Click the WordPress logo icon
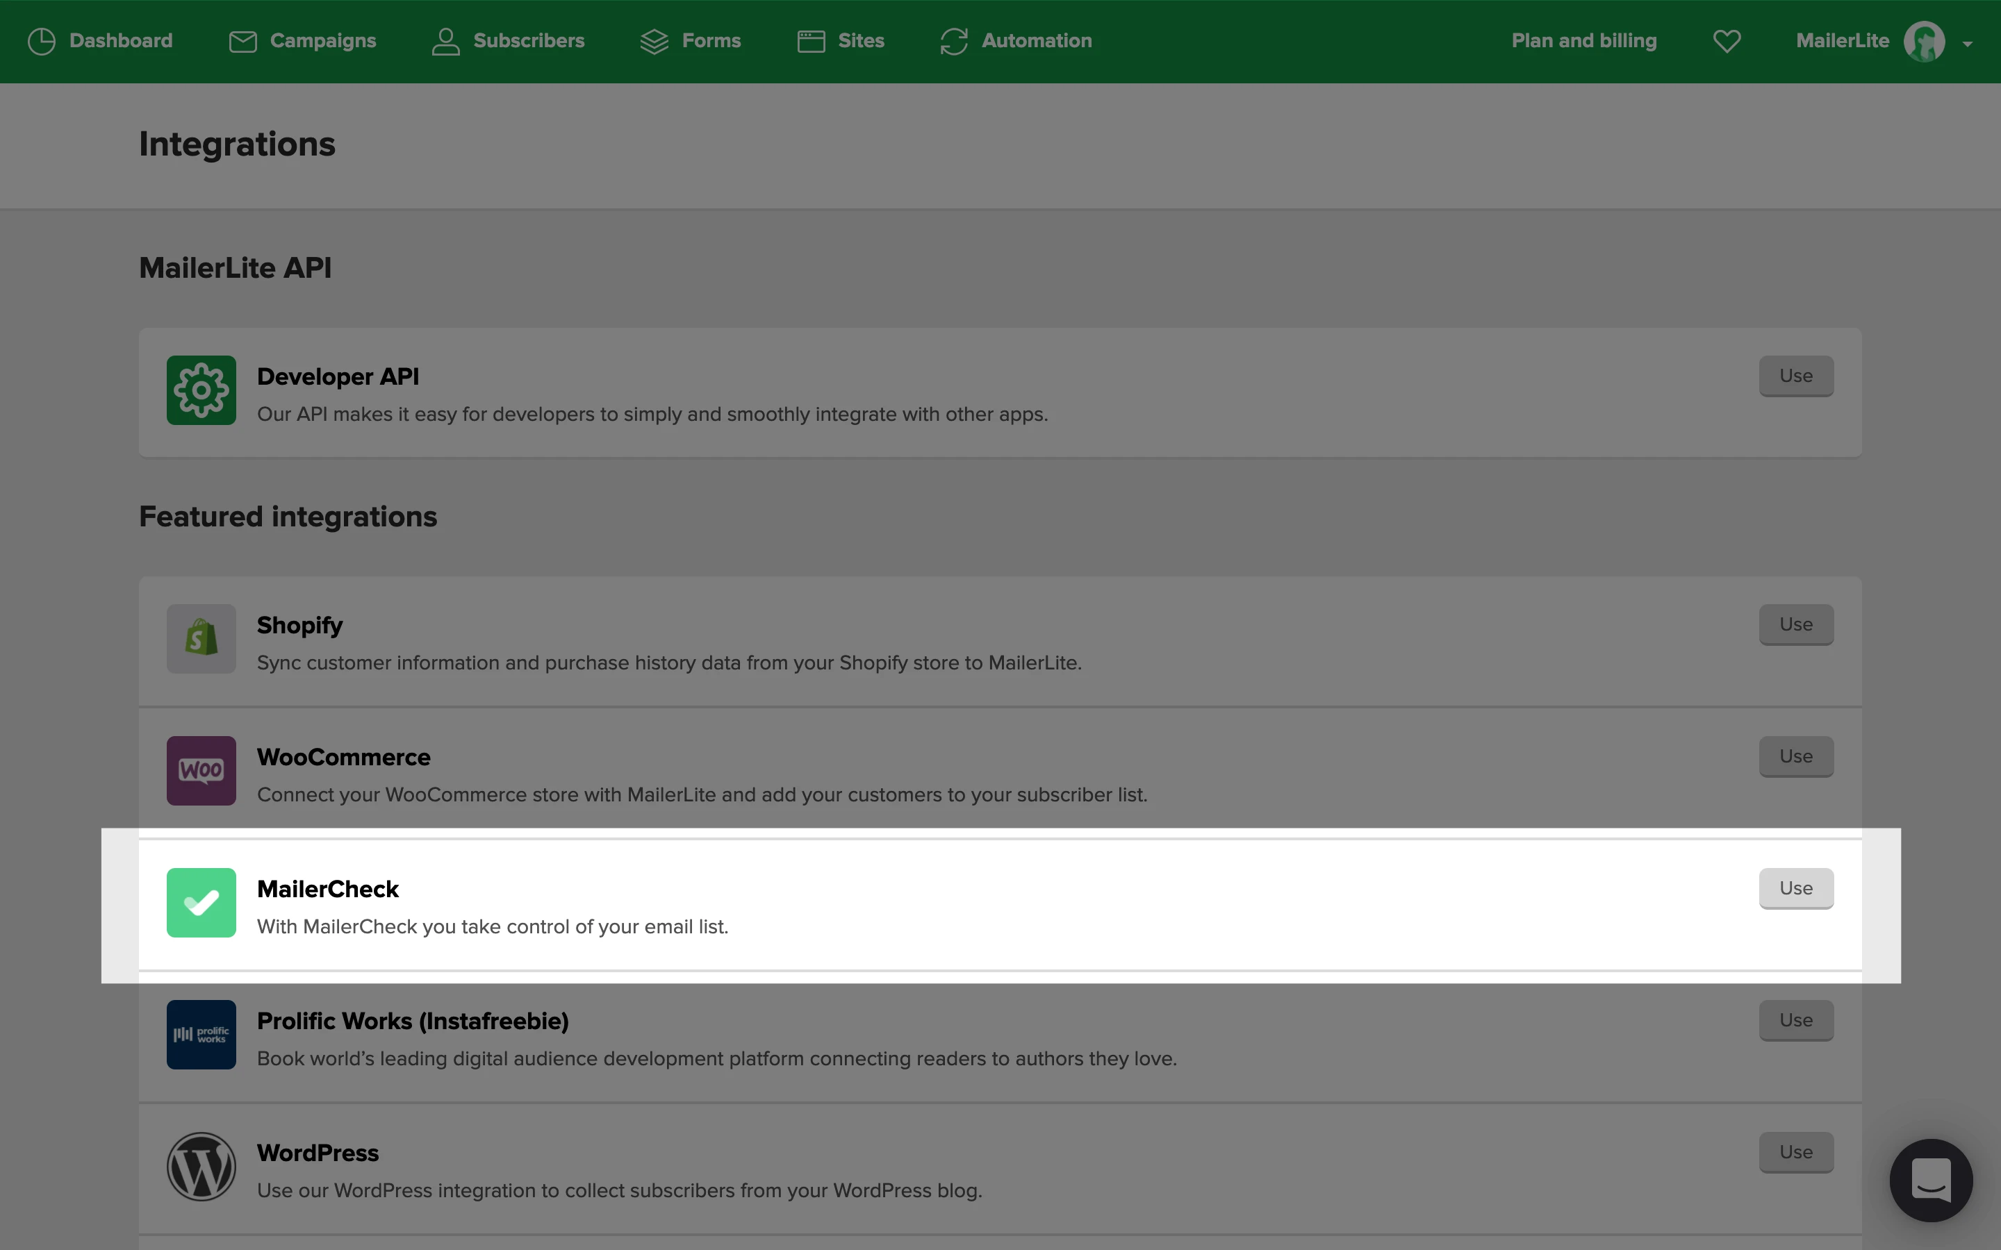Screen dimensions: 2001x1250 (x=201, y=1166)
